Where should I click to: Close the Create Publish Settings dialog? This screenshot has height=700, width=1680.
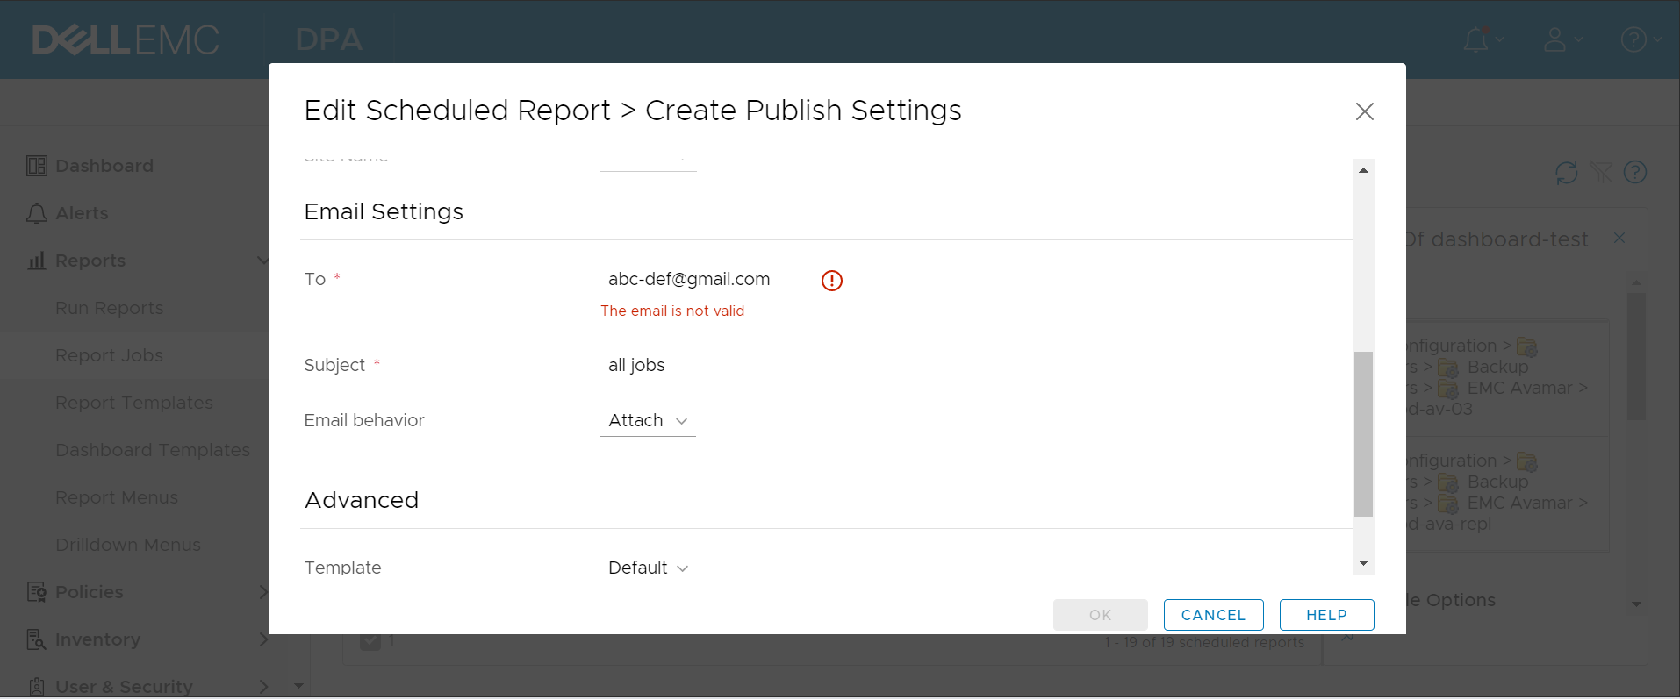pyautogui.click(x=1364, y=111)
